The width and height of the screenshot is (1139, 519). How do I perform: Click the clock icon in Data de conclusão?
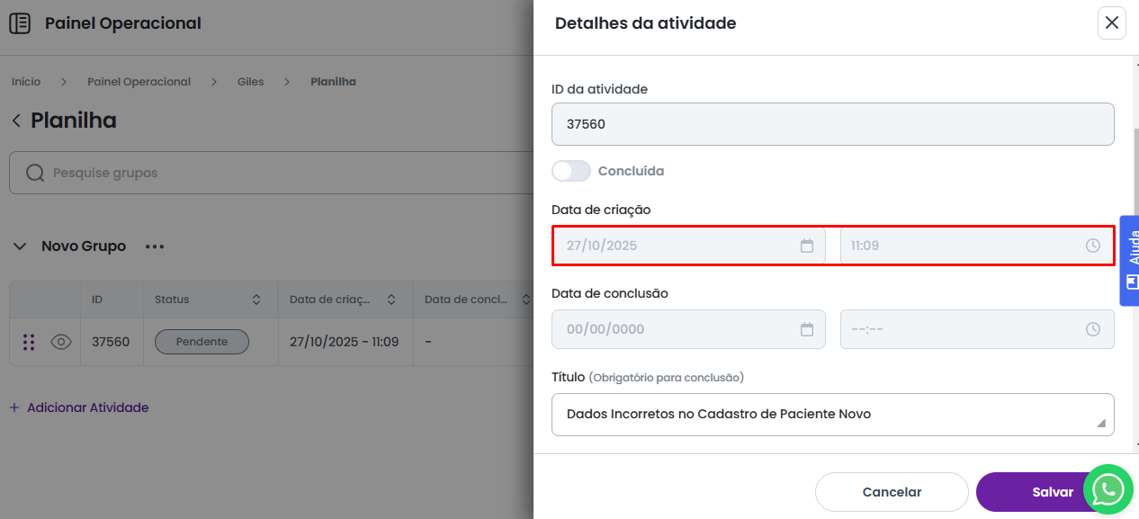[1092, 329]
